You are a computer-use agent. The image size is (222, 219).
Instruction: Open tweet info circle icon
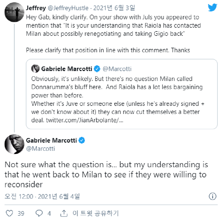tap(212, 196)
